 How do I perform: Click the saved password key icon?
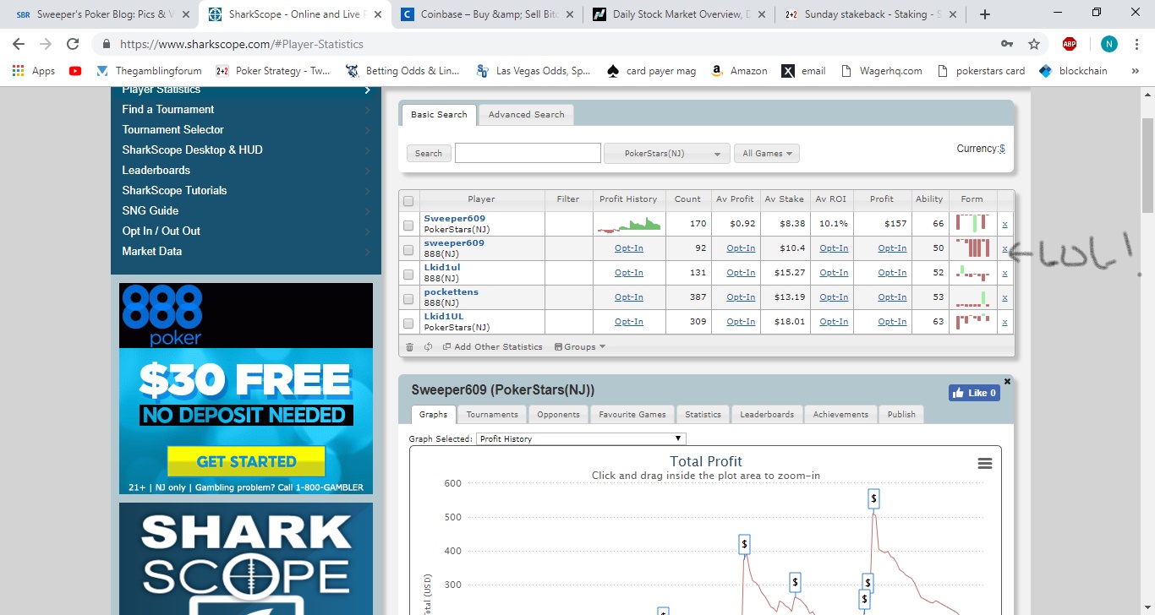point(1007,44)
